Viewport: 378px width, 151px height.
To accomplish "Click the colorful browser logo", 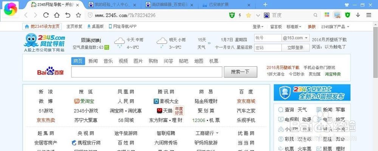I will [11, 9].
